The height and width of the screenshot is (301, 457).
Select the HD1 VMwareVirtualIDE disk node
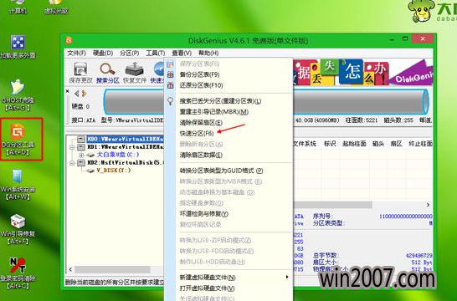tap(125, 146)
